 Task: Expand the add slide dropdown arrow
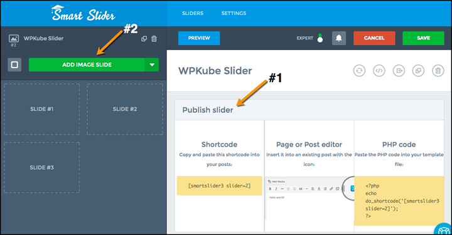coord(152,65)
